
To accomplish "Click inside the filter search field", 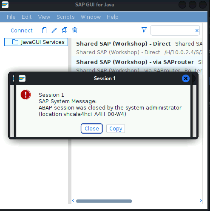I will click(x=173, y=30).
